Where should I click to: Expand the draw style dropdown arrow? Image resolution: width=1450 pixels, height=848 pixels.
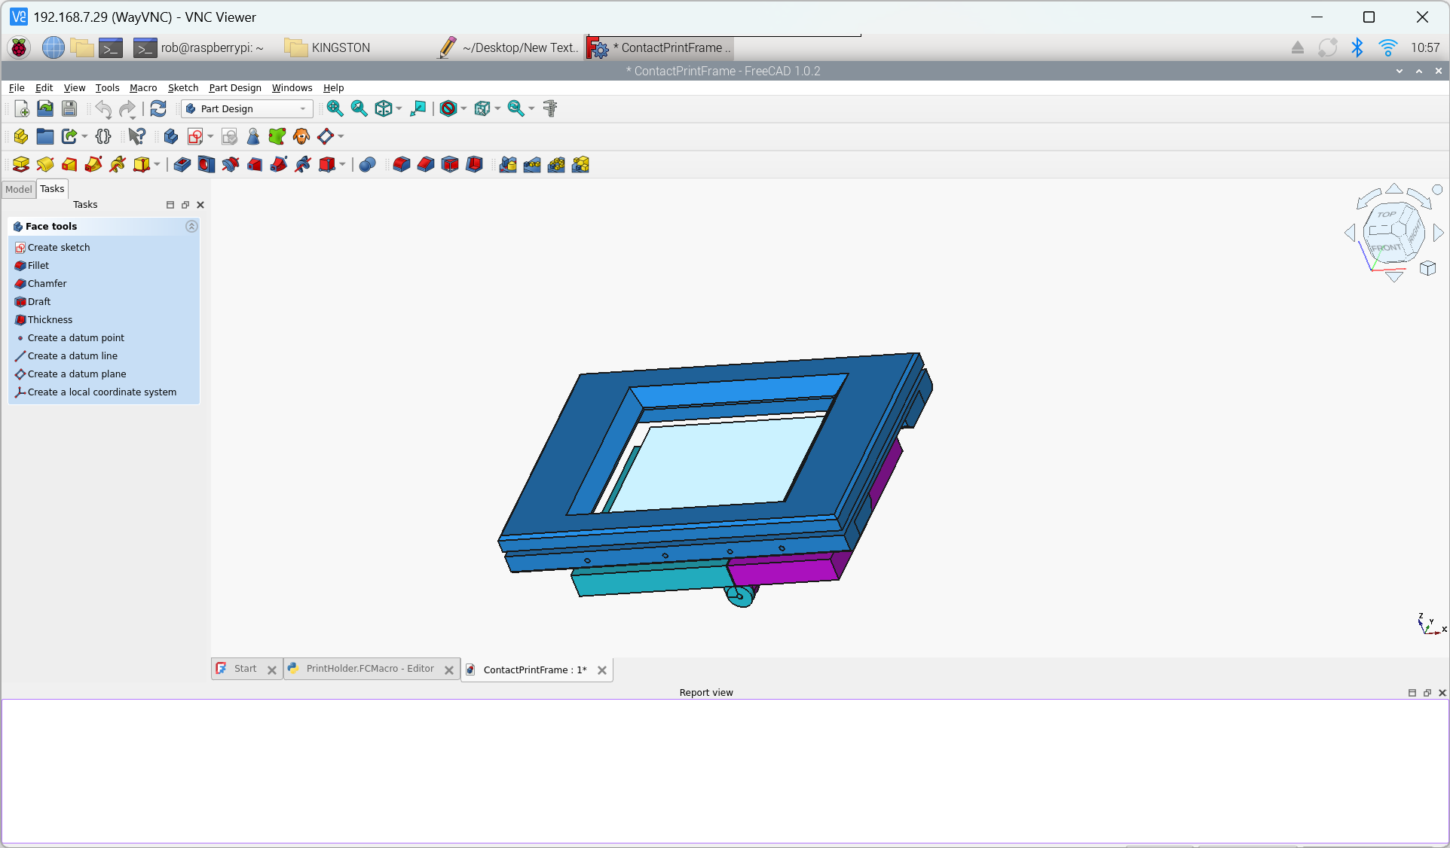click(463, 108)
